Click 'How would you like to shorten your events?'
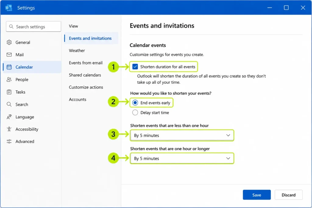Image resolution: width=312 pixels, height=208 pixels. pyautogui.click(x=171, y=93)
